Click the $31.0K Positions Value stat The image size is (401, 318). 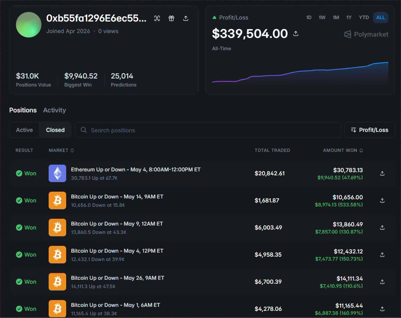tap(33, 80)
